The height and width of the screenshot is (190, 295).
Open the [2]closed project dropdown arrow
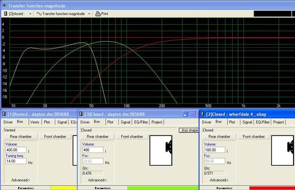[30, 14]
